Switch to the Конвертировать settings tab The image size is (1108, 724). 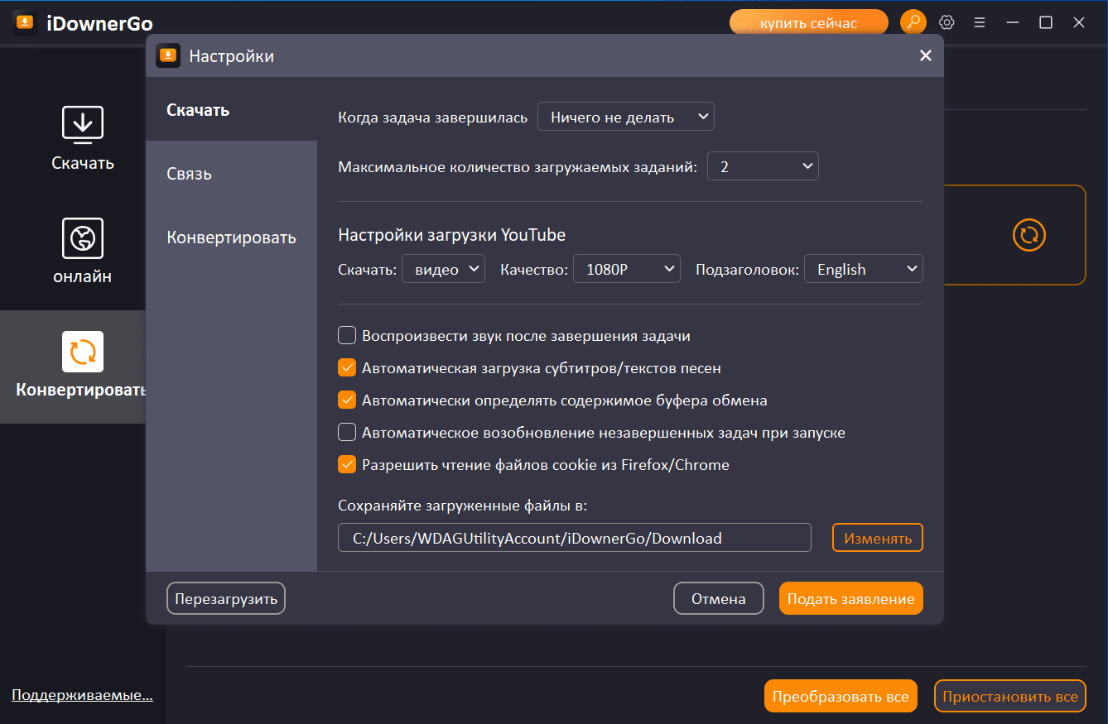[x=231, y=237]
